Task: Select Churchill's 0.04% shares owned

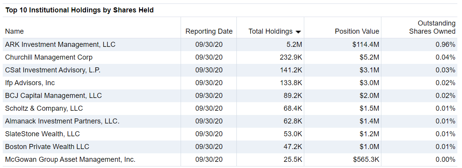Action: (445, 57)
